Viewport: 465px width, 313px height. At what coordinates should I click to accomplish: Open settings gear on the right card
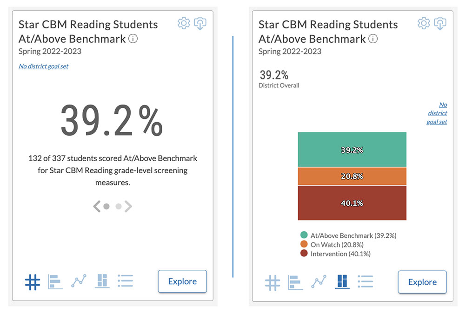(x=424, y=23)
